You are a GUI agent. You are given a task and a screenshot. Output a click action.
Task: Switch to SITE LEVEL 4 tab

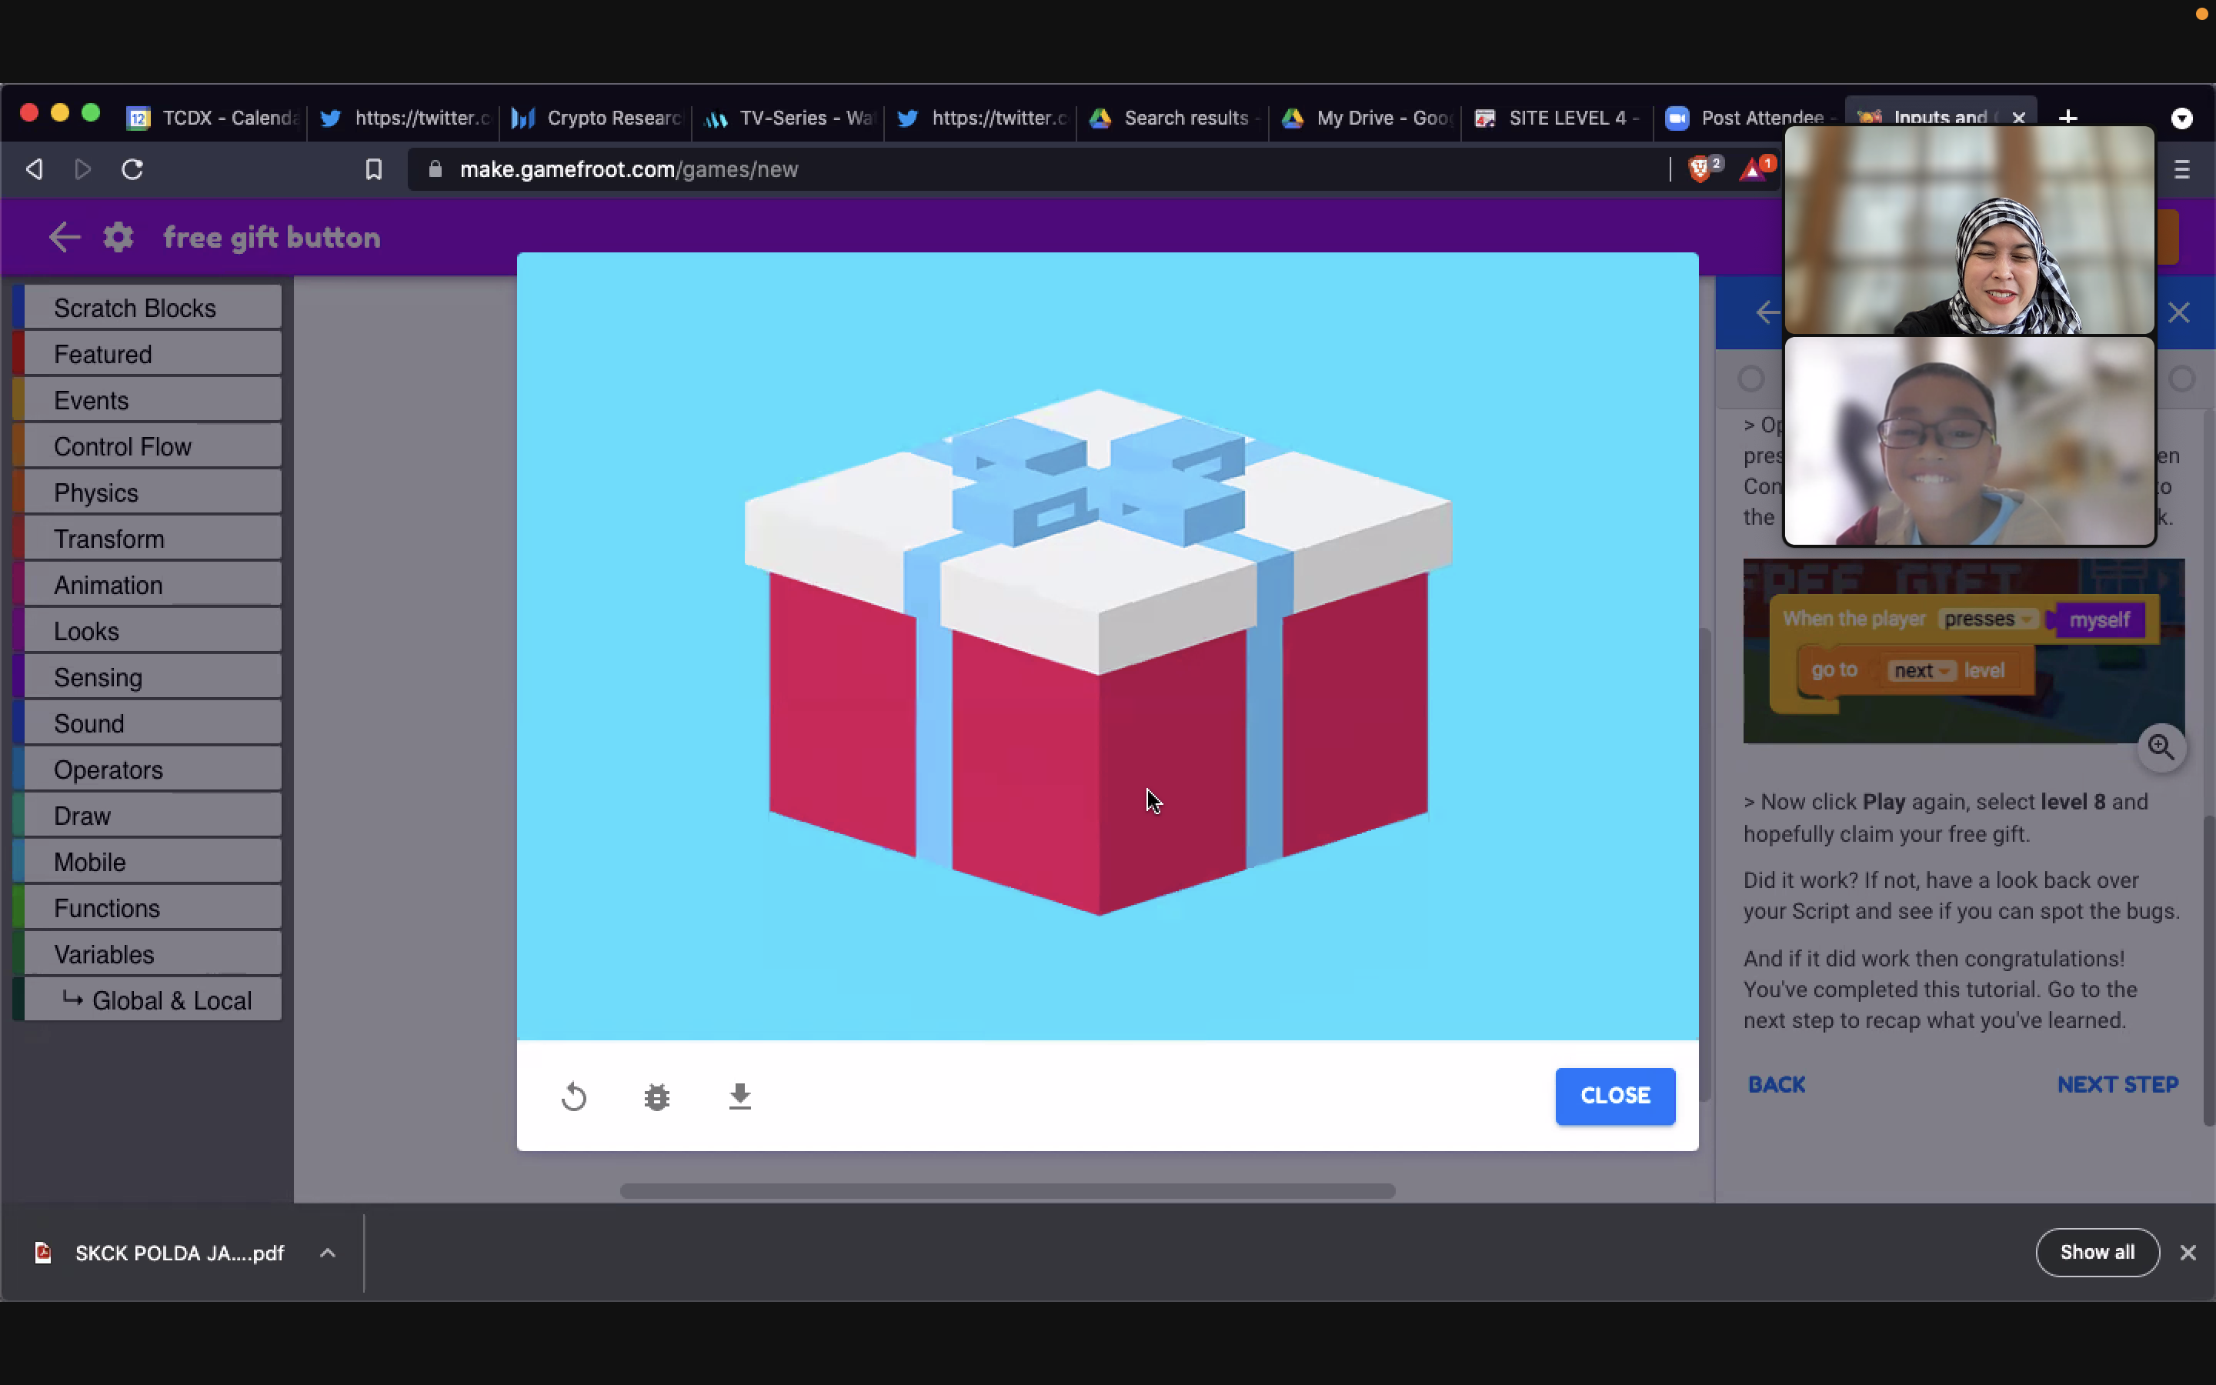coord(1557,118)
